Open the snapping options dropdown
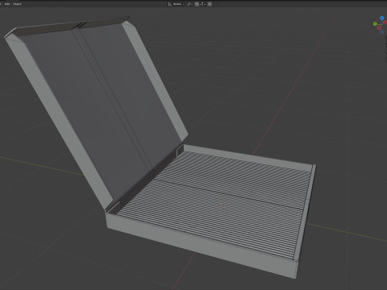 pos(202,4)
